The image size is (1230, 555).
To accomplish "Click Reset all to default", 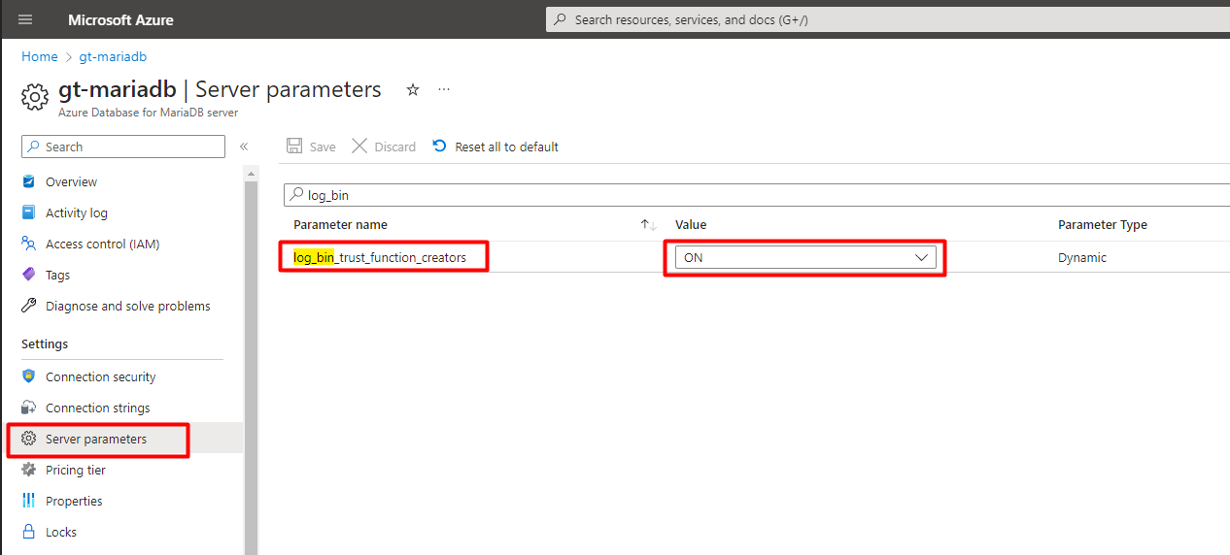I will pyautogui.click(x=495, y=147).
